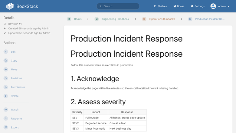Click the Permissions lock icon
The width and height of the screenshot is (236, 133).
point(6,87)
